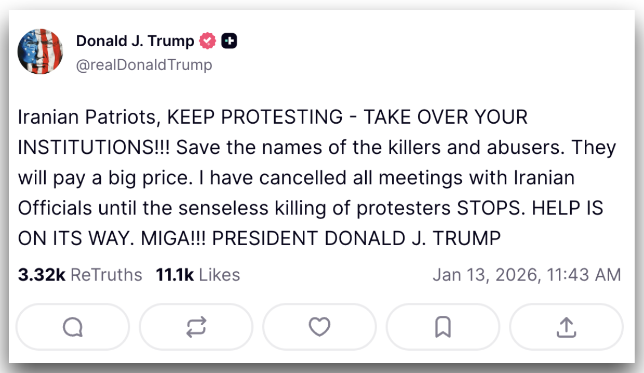Share the post via upload arrow icon
Screen dimensions: 644x373
pyautogui.click(x=566, y=327)
